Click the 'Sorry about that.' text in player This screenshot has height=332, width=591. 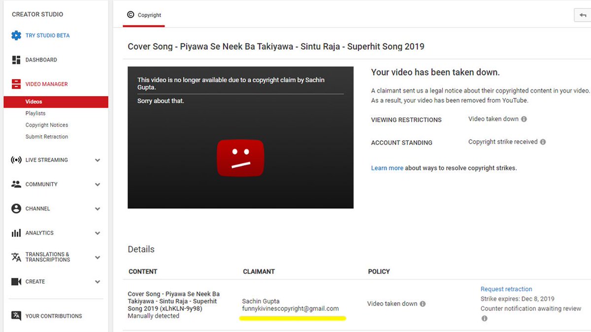tap(161, 101)
